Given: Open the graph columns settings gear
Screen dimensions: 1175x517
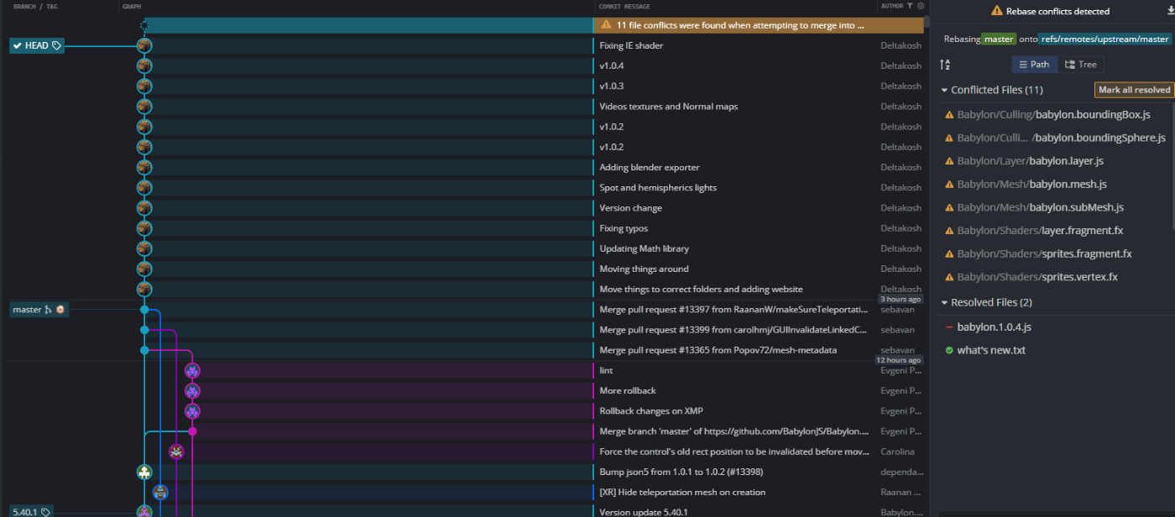Looking at the screenshot, I should pos(921,6).
